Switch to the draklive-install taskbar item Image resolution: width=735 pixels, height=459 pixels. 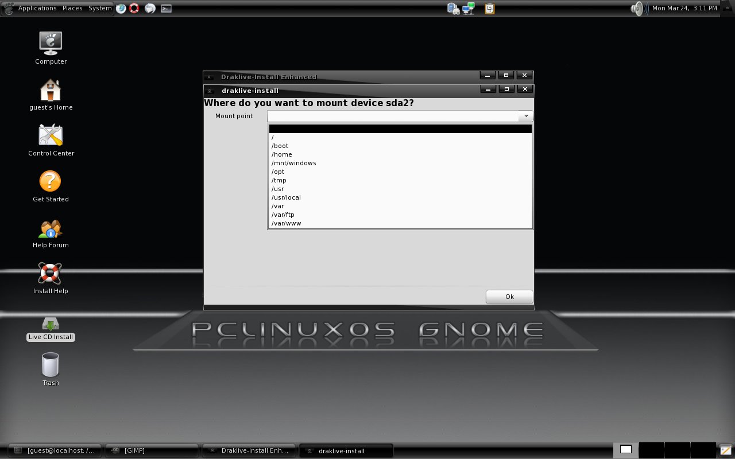click(346, 450)
